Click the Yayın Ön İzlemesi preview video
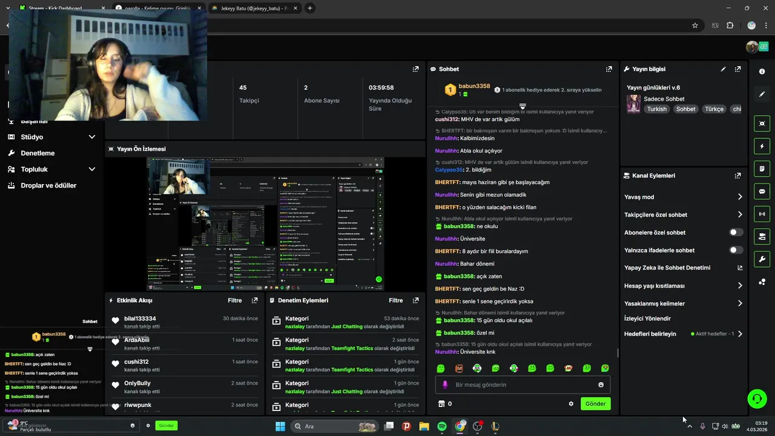Image resolution: width=775 pixels, height=436 pixels. click(266, 224)
